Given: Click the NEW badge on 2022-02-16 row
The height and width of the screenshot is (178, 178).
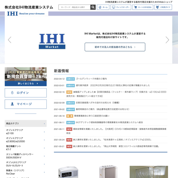Looking at the screenshot, I should click(69, 92).
